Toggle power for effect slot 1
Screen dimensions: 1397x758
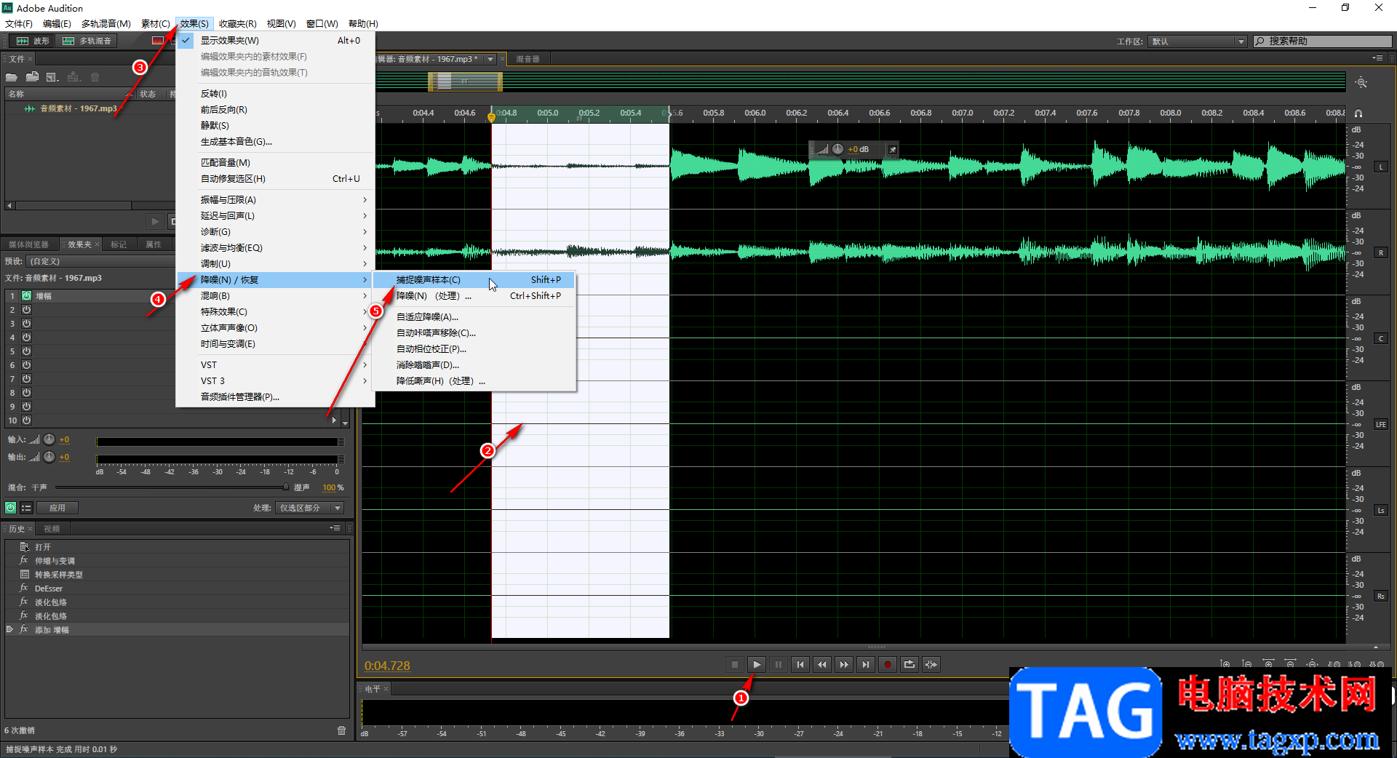26,296
